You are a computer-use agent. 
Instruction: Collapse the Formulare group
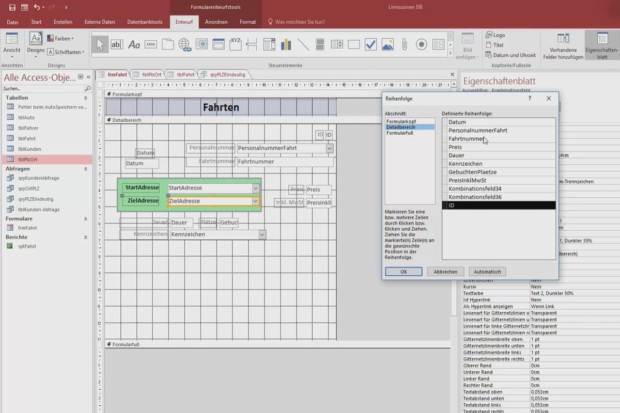(86, 219)
